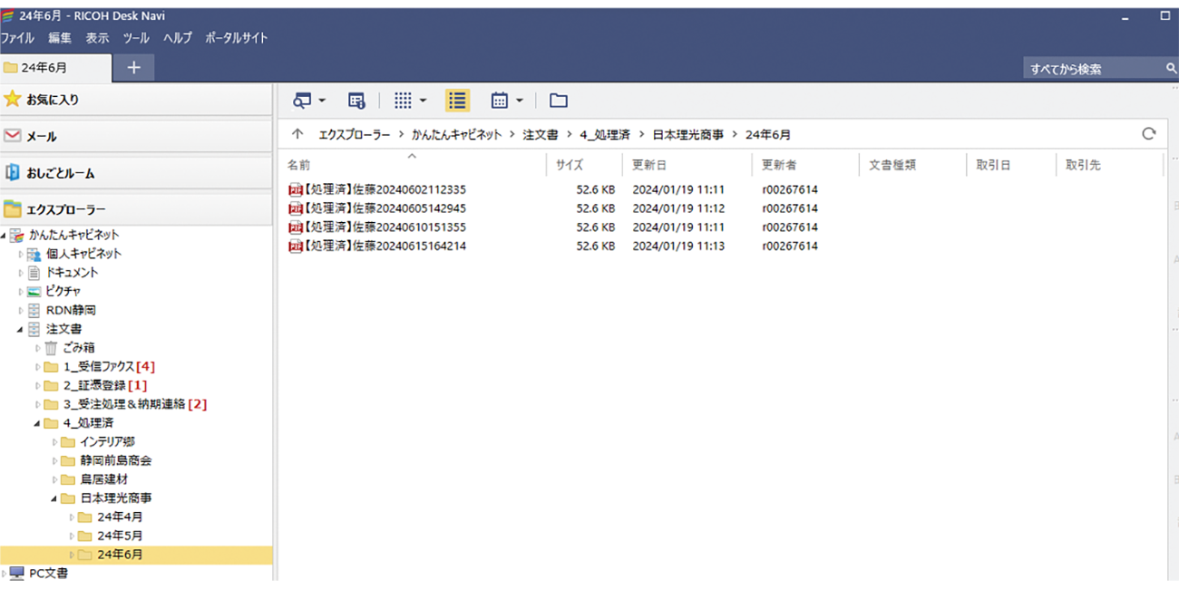Click the search magnifier icon

click(x=1170, y=67)
